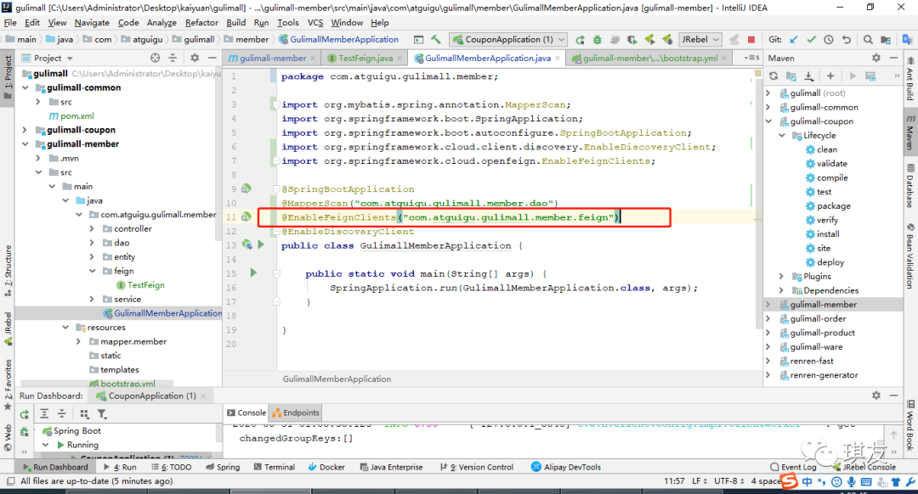Viewport: 918px width, 494px height.
Task: Open Search Everywhere magnifier icon
Action: 868,40
